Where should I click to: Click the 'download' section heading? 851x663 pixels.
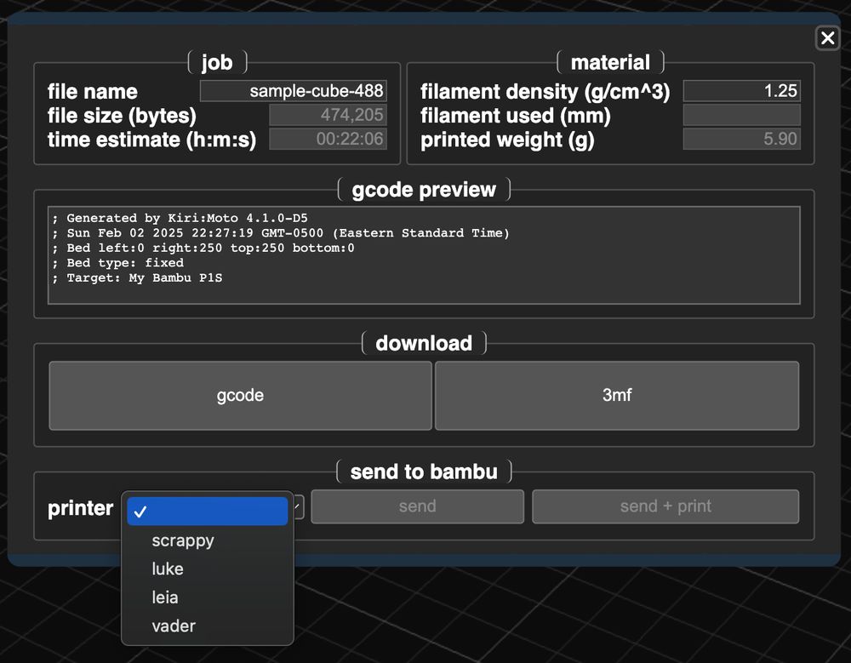424,343
